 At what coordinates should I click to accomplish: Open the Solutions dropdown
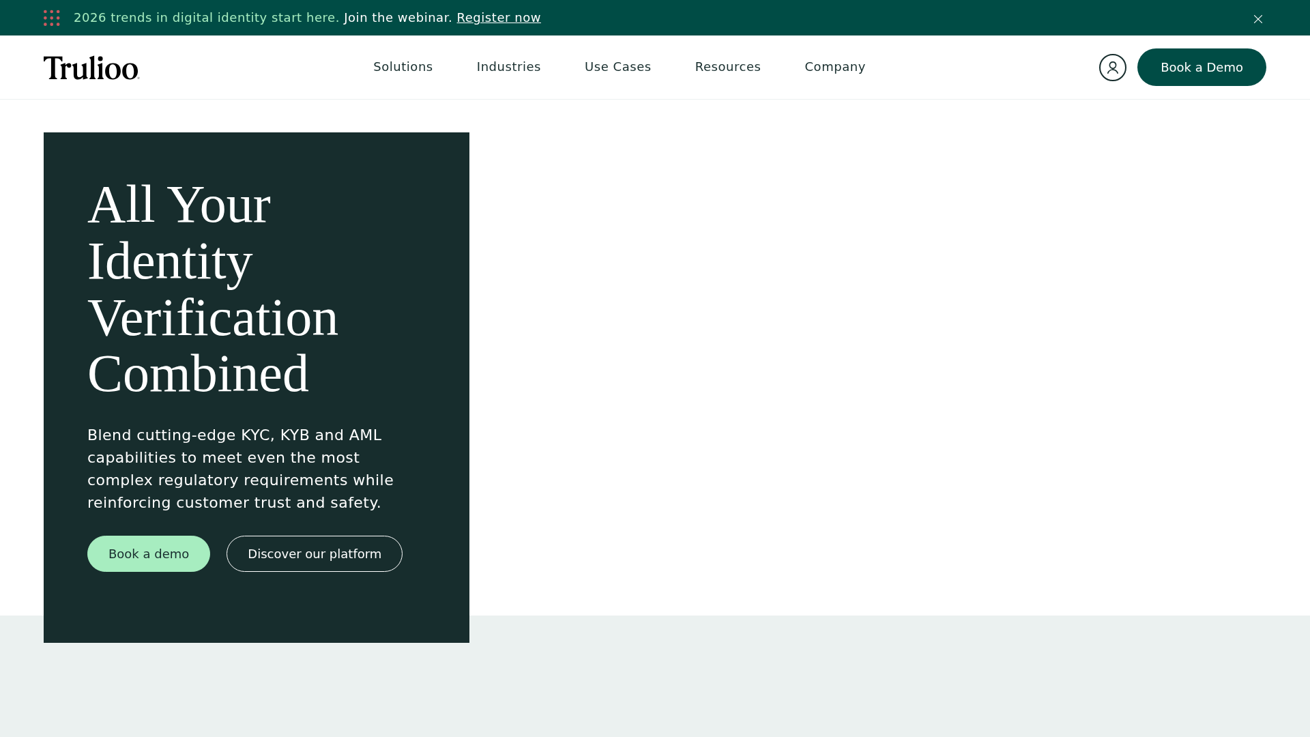(403, 67)
